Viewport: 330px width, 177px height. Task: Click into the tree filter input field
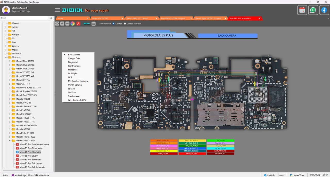(24, 18)
